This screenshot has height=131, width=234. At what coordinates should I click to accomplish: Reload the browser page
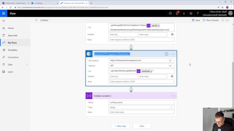pos(10,7)
